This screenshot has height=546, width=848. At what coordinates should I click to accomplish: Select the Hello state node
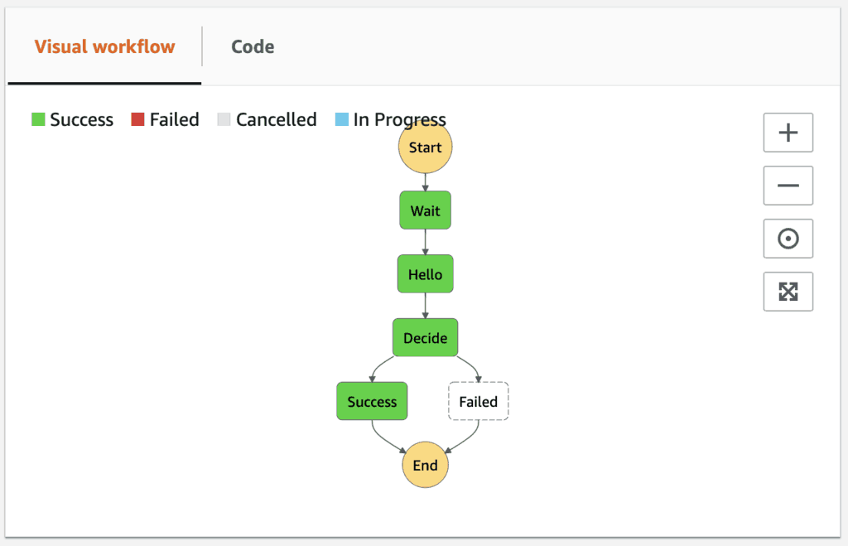tap(425, 274)
